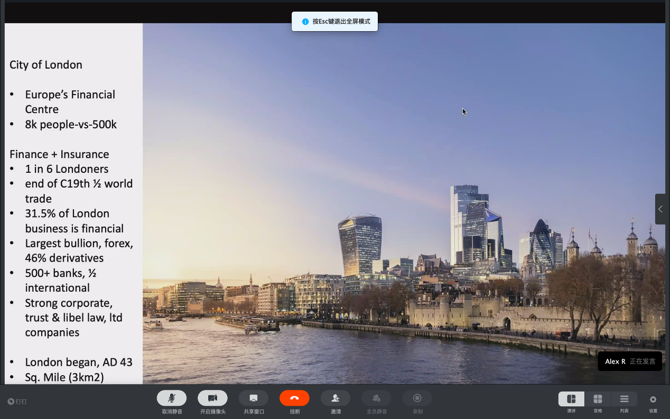Mute all participants (全员静音)
The image size is (670, 419).
376,398
